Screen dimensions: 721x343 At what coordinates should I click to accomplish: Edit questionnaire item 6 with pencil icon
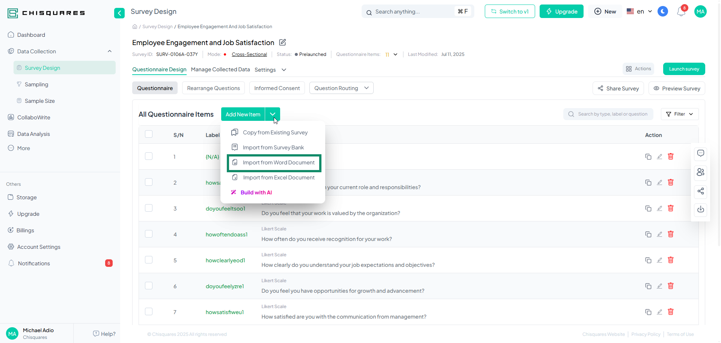pos(659,286)
